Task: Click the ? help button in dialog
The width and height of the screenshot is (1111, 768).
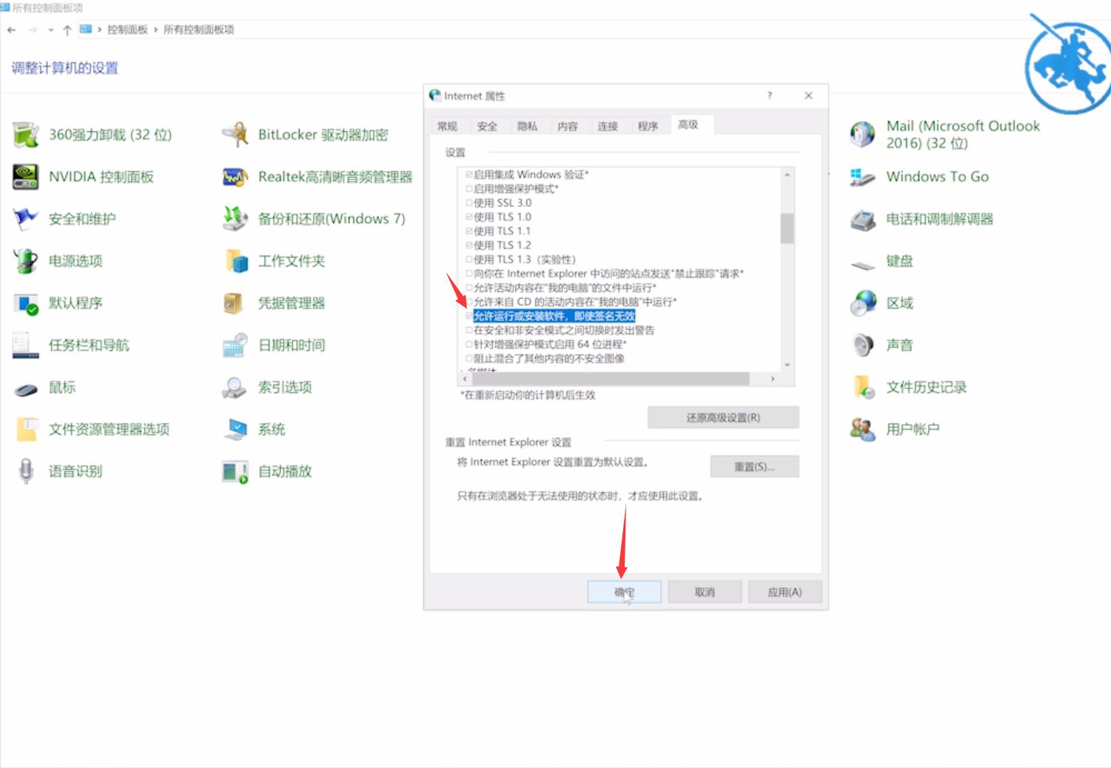Action: point(770,96)
